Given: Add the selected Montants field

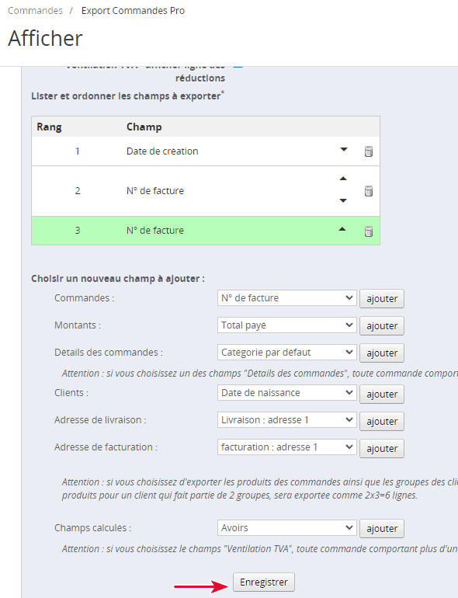Looking at the screenshot, I should pos(382,325).
